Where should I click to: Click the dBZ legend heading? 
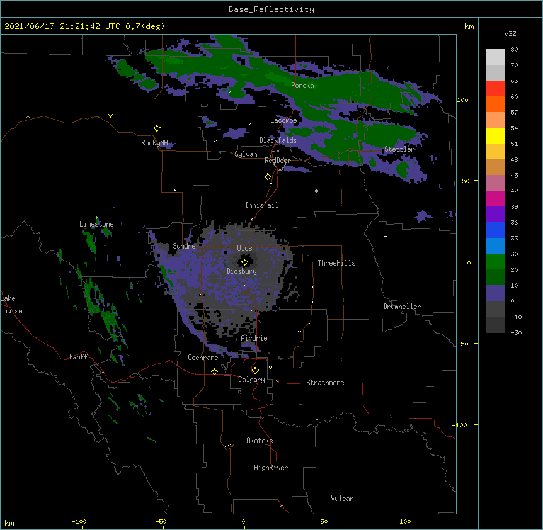coord(510,33)
